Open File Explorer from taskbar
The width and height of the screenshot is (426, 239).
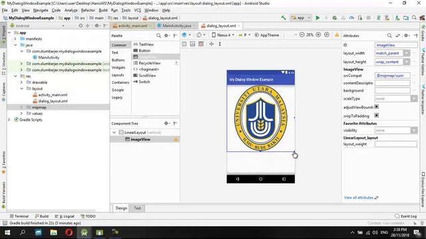53,232
